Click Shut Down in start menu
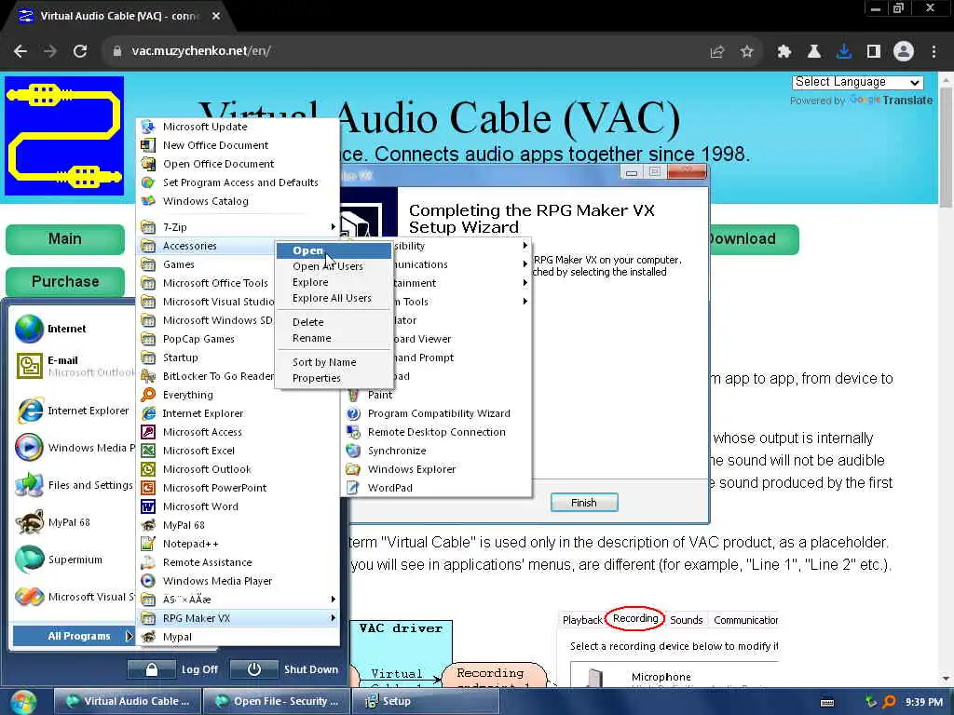Viewport: 954px width, 715px height. [x=286, y=669]
